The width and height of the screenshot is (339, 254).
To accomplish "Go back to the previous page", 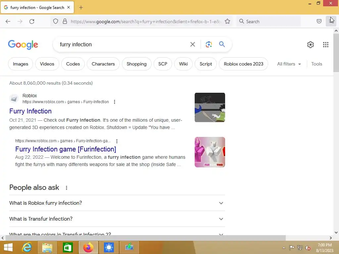I will 8,21.
